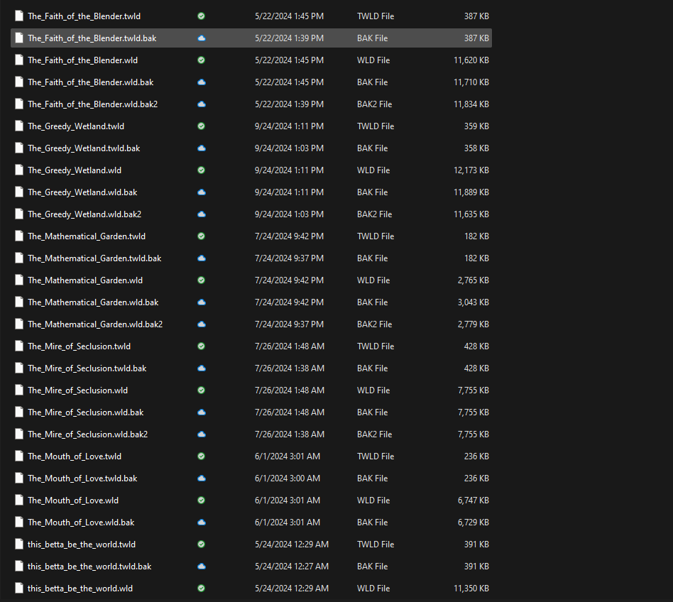Viewport: 673px width, 602px height.
Task: Select file The_Faith_of_the_Blender.twld by name
Action: 84,16
